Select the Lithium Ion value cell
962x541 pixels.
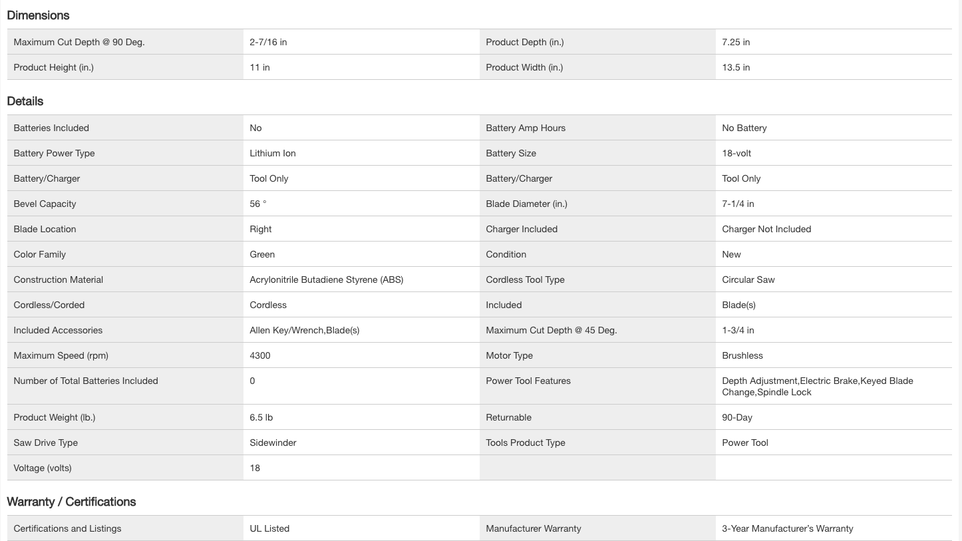click(x=273, y=153)
